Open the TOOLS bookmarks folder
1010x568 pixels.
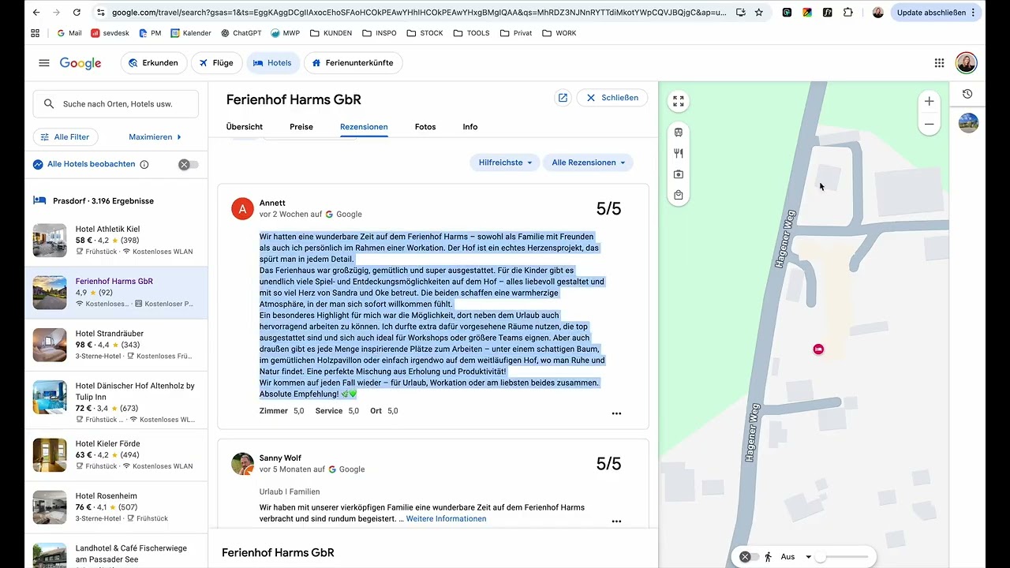pos(472,33)
